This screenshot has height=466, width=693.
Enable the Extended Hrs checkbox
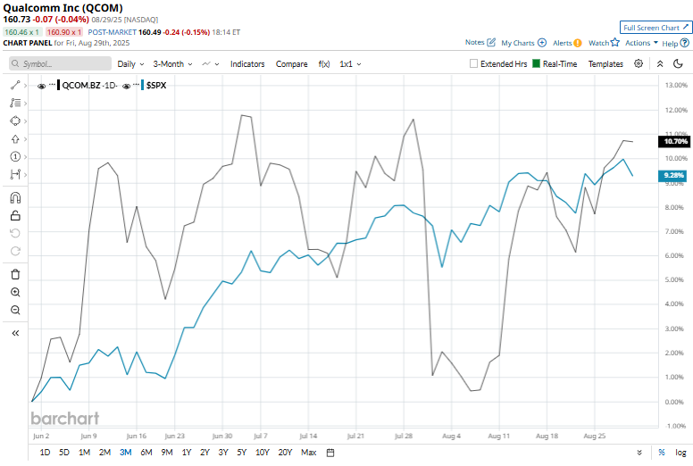(473, 63)
